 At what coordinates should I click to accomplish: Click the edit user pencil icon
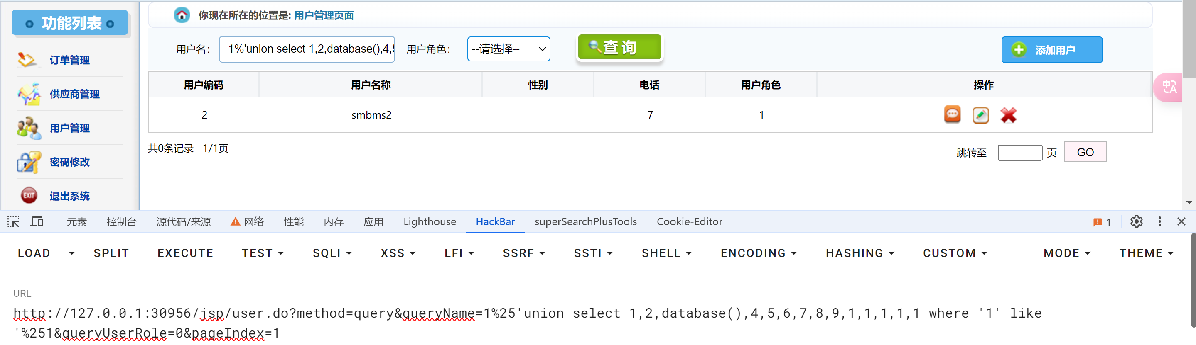pos(980,115)
